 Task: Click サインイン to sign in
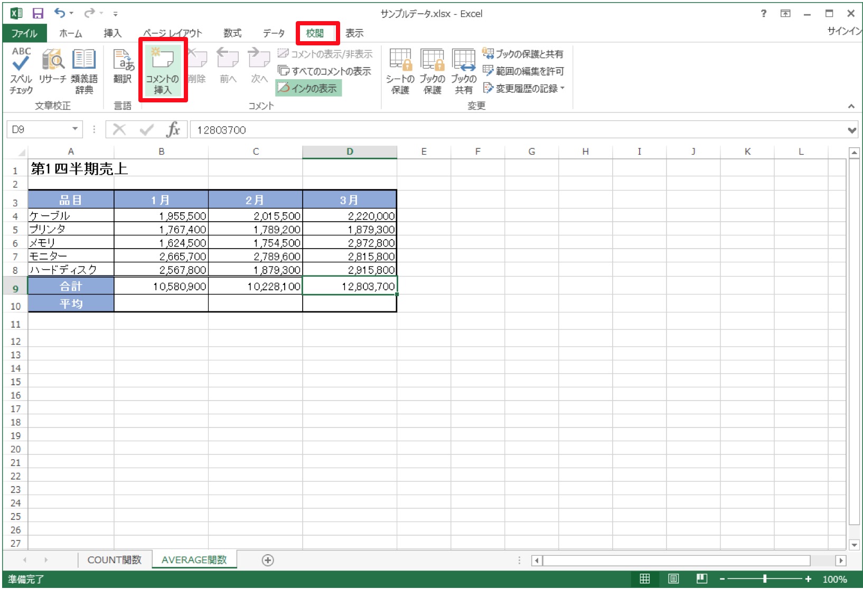pos(844,31)
